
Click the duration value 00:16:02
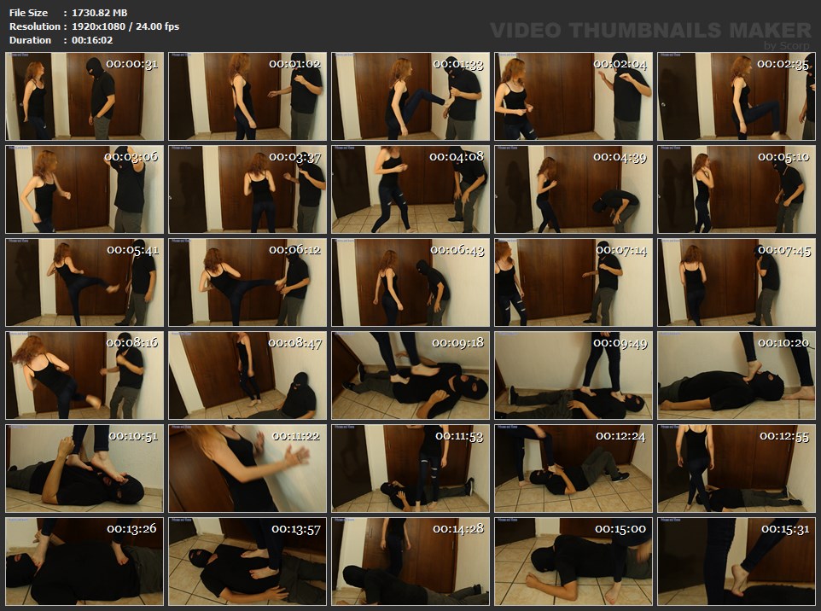[92, 40]
